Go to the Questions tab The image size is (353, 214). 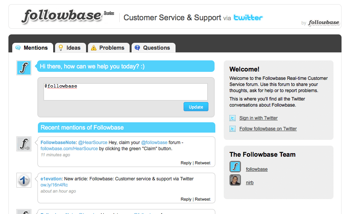153,48
